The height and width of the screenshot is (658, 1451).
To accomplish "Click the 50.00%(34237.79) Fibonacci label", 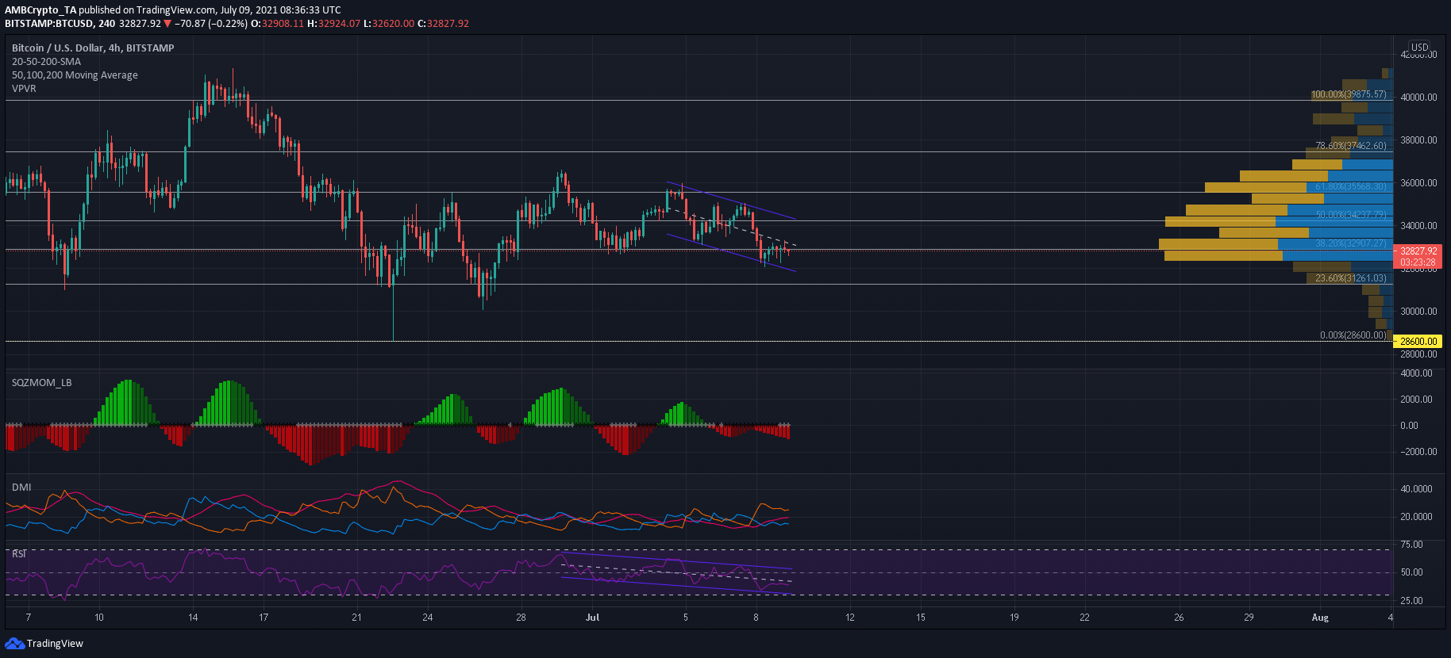I will click(x=1351, y=215).
